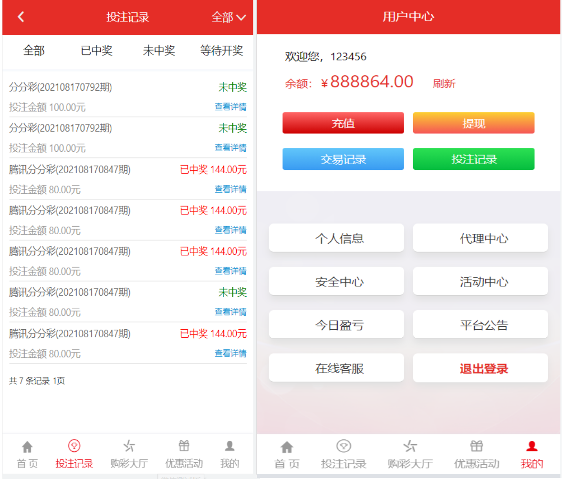Viewport: 563px width, 479px height.
Task: Tap trophy 投注记录 icon in left bottom bar
Action: [x=74, y=447]
